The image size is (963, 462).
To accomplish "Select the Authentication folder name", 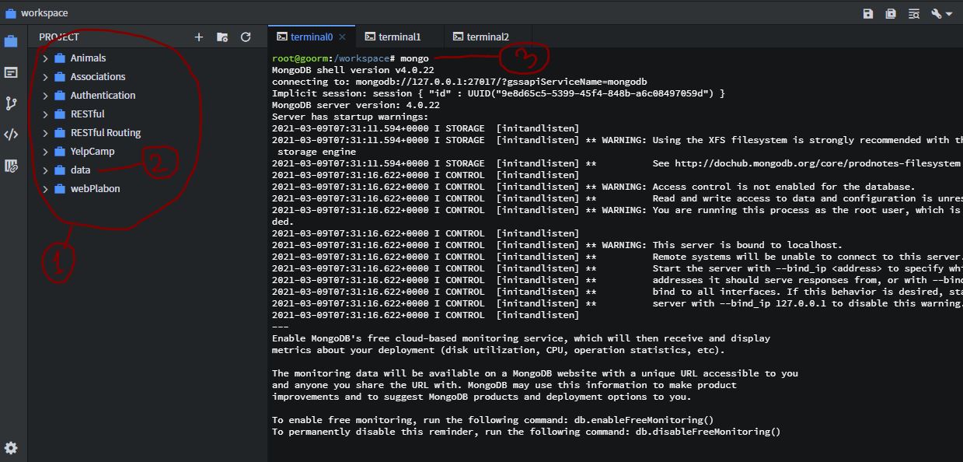I will pyautogui.click(x=103, y=96).
